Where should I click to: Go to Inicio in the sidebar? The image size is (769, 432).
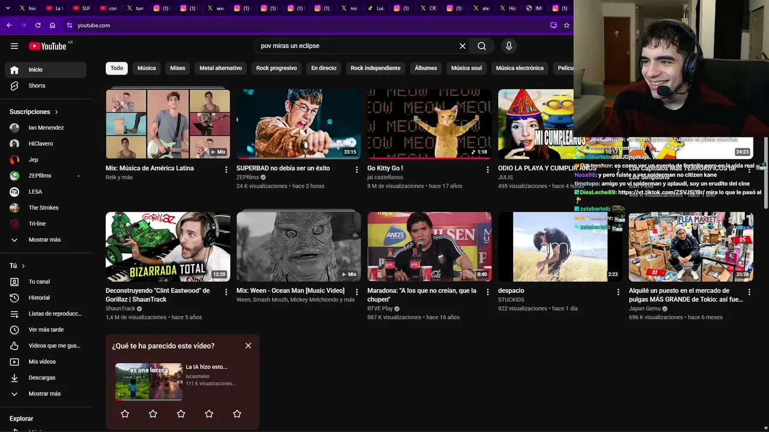[x=46, y=70]
